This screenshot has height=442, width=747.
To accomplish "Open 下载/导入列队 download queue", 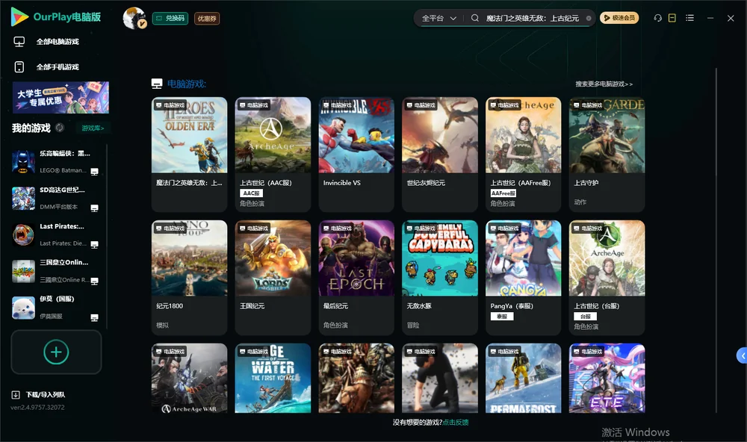I will [46, 395].
